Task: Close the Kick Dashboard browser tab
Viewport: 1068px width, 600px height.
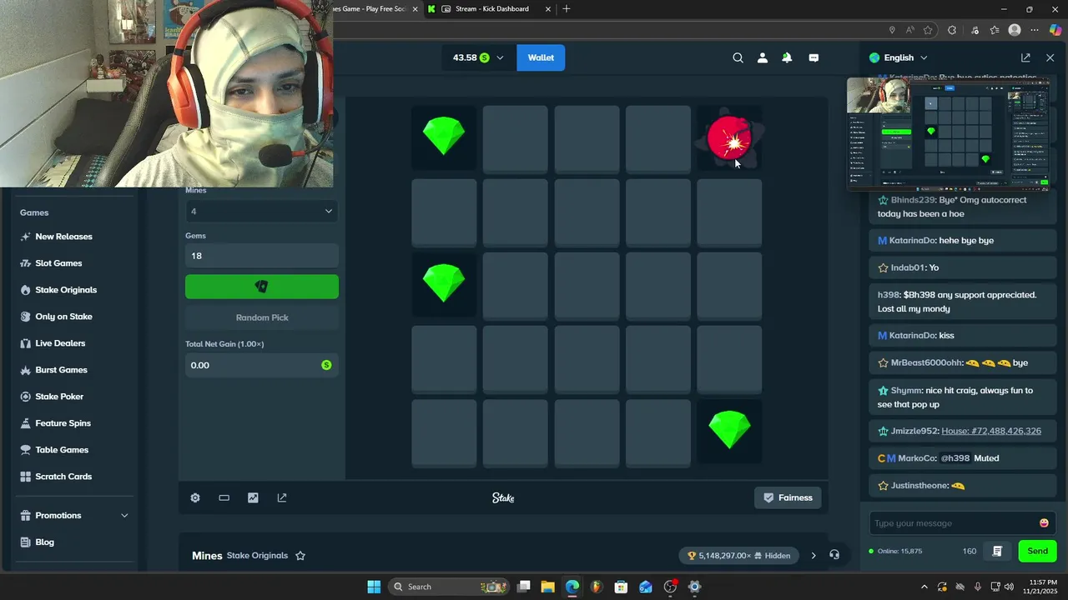Action: point(548,9)
